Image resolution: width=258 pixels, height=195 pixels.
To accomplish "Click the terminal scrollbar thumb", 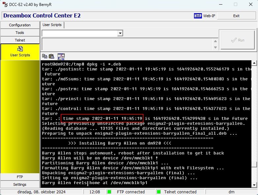I will click(254, 164).
